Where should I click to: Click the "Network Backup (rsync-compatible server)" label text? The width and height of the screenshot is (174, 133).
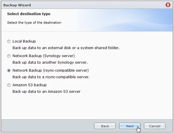pos(50,70)
